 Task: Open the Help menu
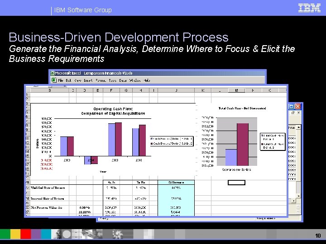click(147, 80)
